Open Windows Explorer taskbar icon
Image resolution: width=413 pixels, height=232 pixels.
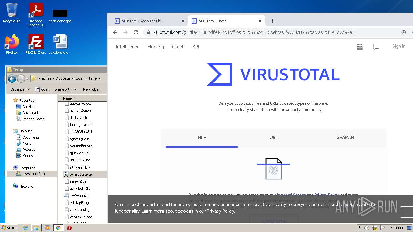pos(36,228)
